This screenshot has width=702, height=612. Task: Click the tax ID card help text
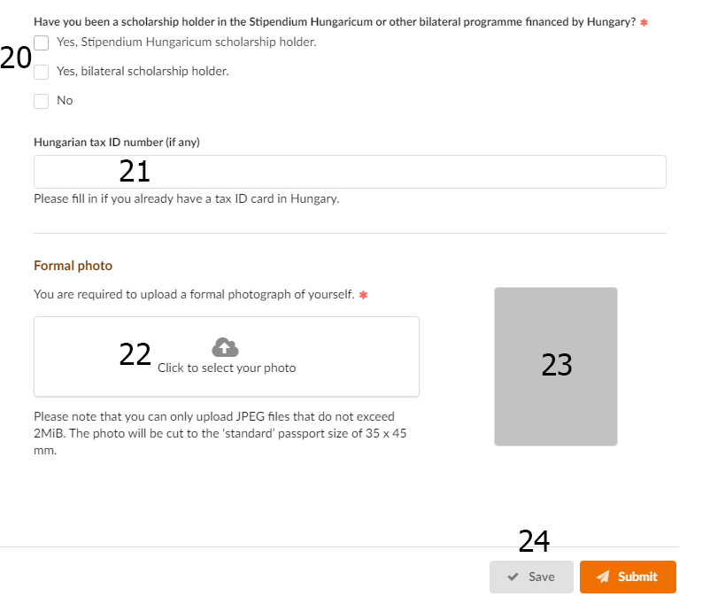(x=186, y=198)
